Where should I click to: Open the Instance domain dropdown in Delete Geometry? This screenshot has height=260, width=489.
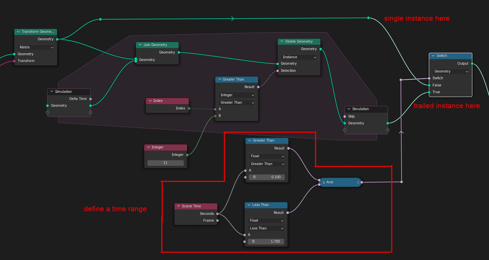coord(299,57)
